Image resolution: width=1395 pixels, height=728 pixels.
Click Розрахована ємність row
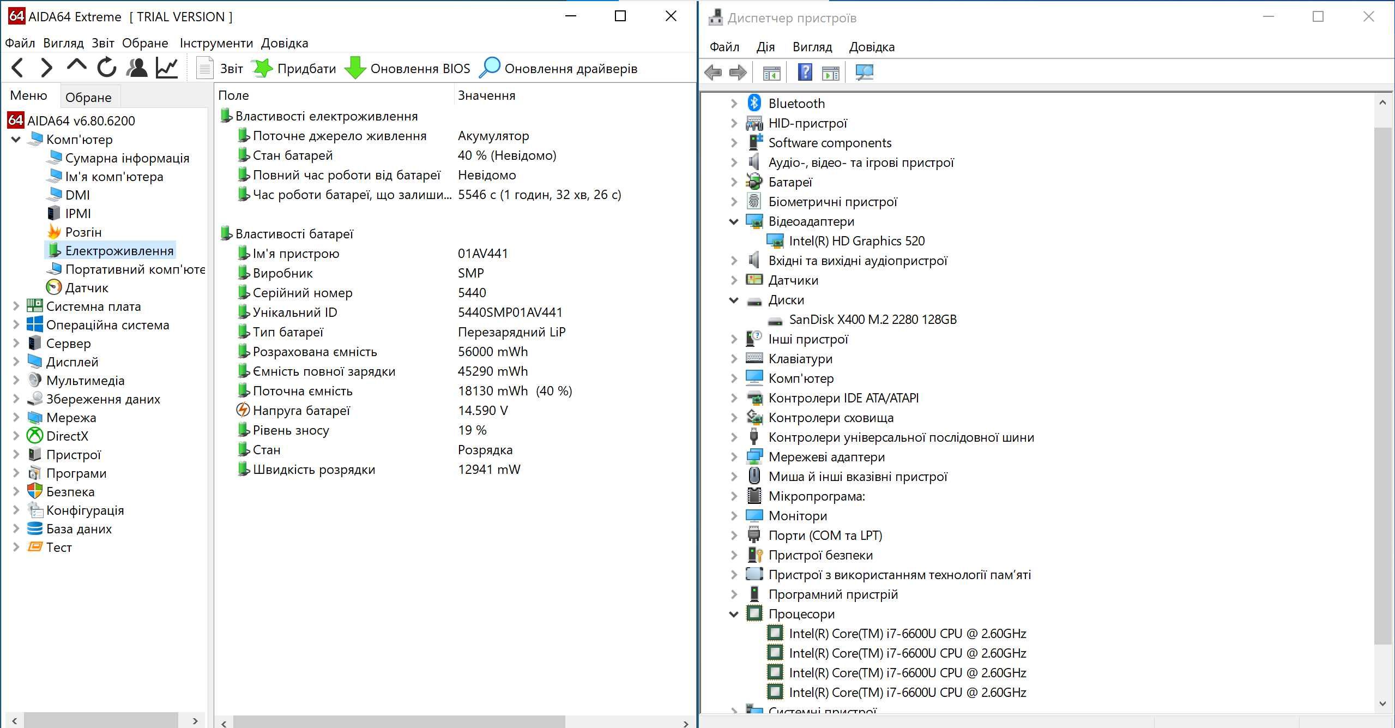coord(455,352)
